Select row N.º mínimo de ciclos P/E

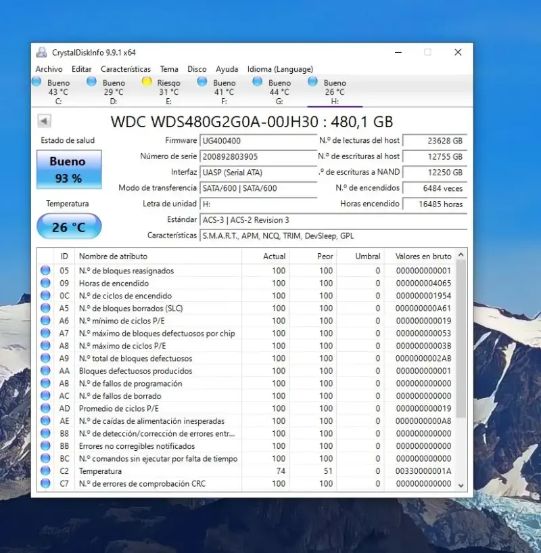[x=246, y=321]
